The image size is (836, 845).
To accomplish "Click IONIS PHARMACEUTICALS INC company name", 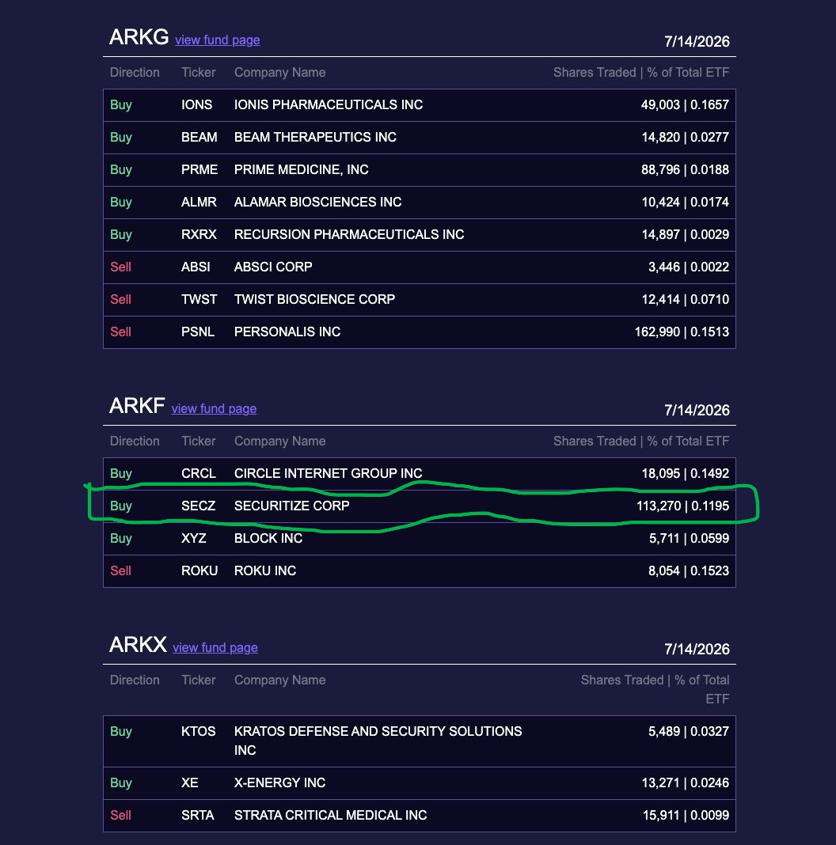I will click(329, 104).
